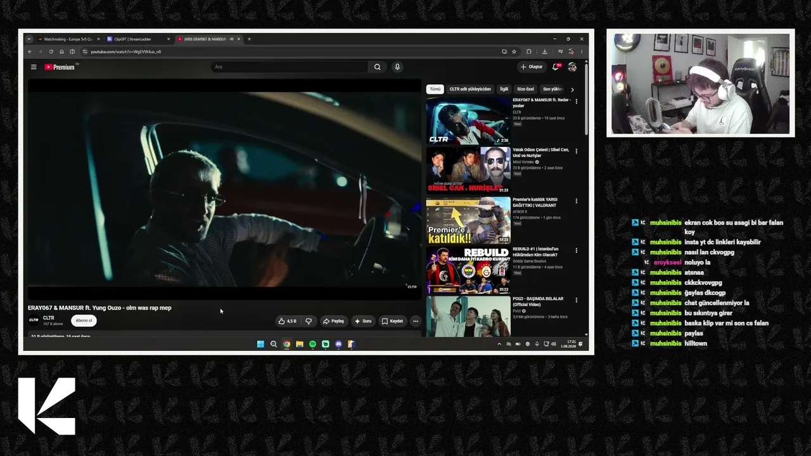This screenshot has height=456, width=811.
Task: Open the browser home page icon
Action: tap(61, 52)
